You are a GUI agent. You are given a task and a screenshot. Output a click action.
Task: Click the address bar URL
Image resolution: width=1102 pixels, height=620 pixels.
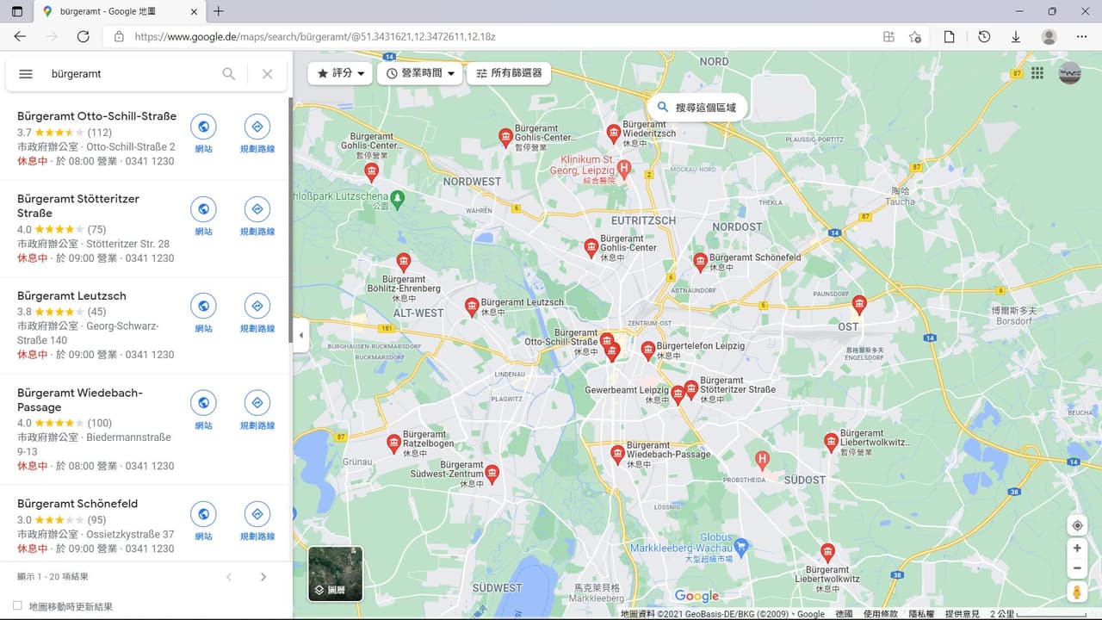pos(314,37)
